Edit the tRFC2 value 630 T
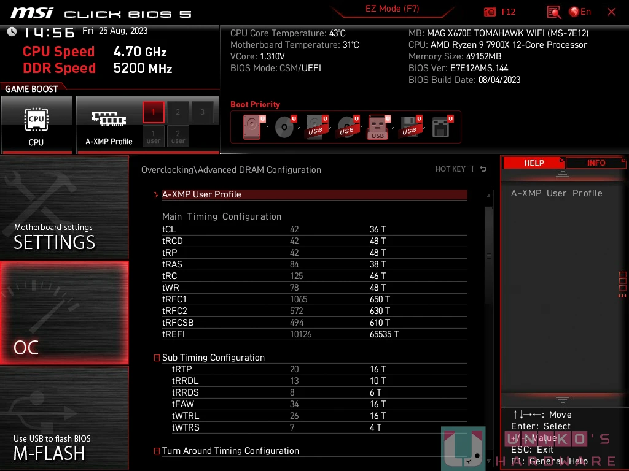This screenshot has height=471, width=629. (x=380, y=311)
